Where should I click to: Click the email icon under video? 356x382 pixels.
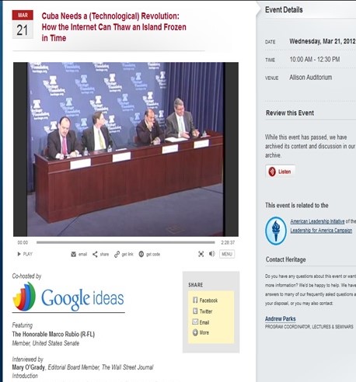pos(74,254)
